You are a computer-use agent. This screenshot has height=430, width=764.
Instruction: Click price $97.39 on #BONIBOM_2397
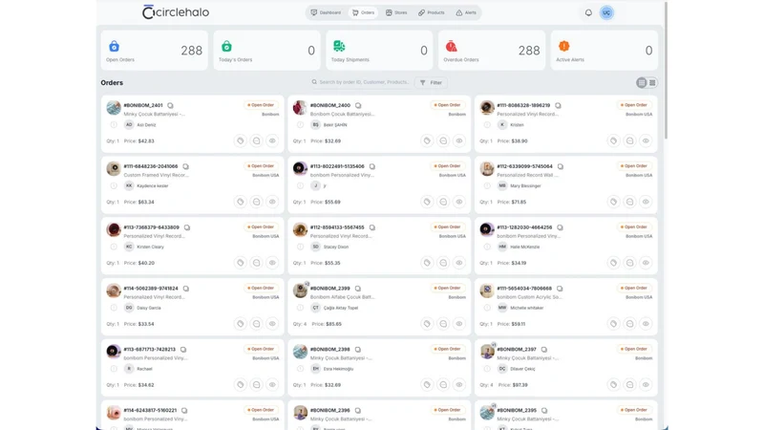[x=520, y=385]
